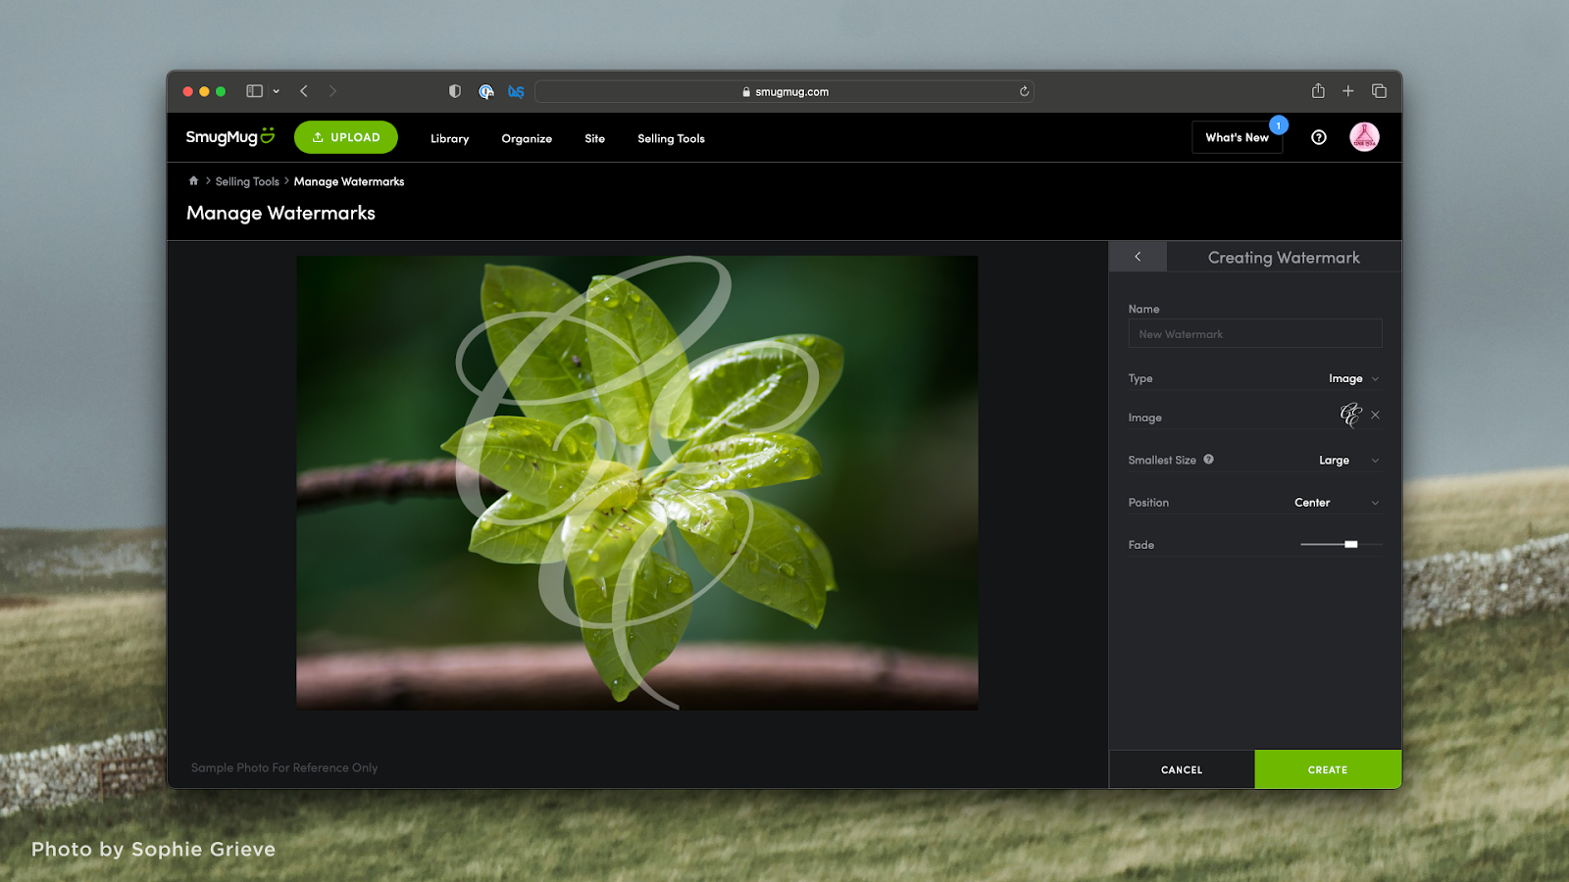Cancel the watermark creation

click(1181, 769)
